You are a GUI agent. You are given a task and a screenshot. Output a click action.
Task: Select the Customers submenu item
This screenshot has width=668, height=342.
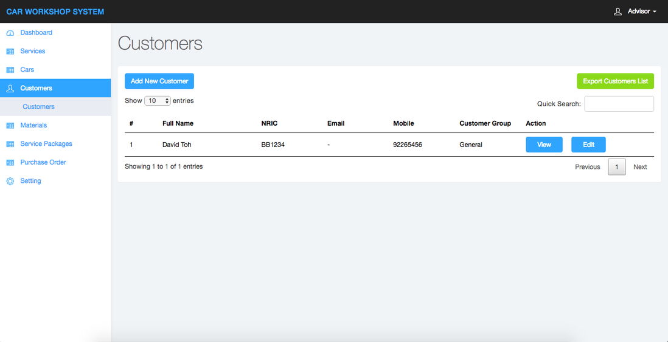point(38,107)
